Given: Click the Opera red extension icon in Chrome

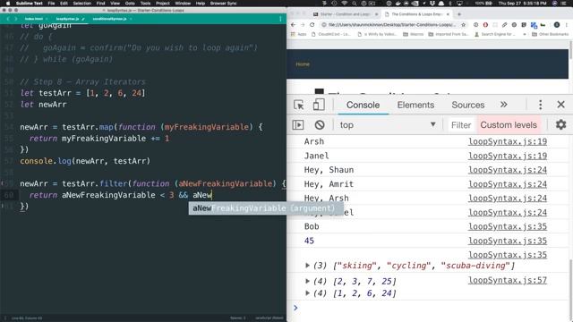Looking at the screenshot, I should coord(485,25).
